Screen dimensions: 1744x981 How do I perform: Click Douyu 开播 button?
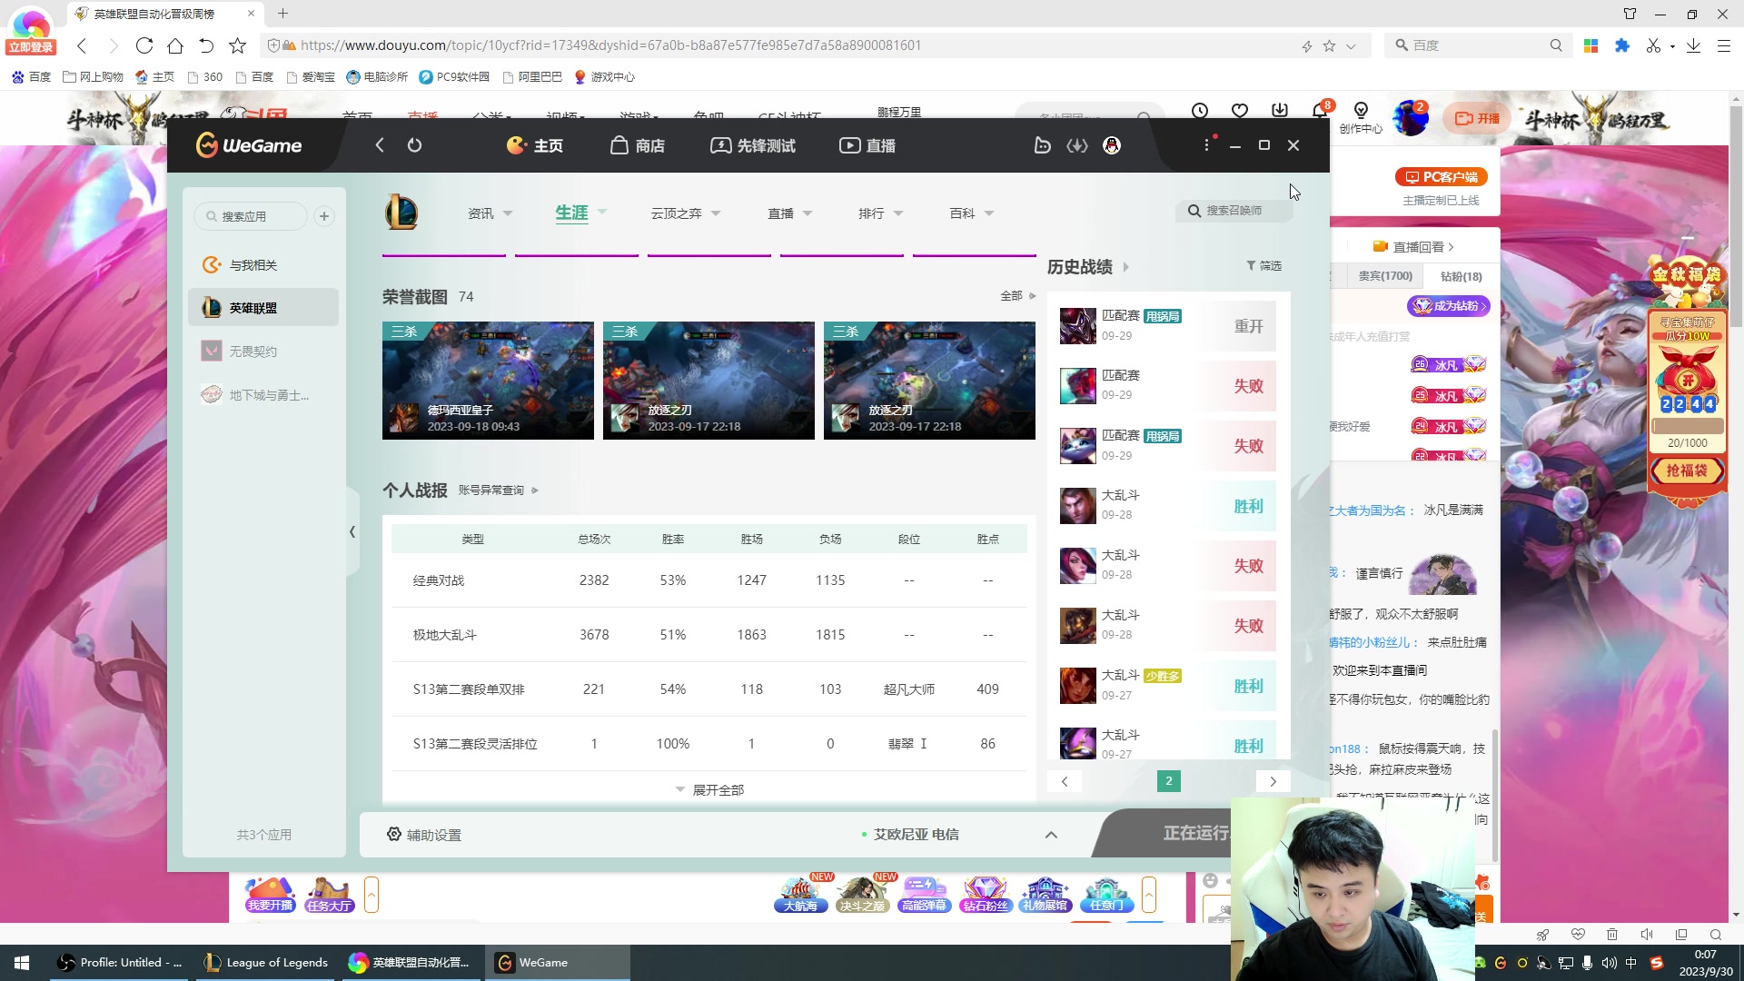click(1477, 118)
